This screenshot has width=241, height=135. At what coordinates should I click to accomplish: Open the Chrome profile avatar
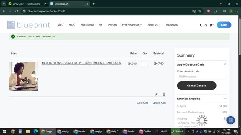(231, 11)
